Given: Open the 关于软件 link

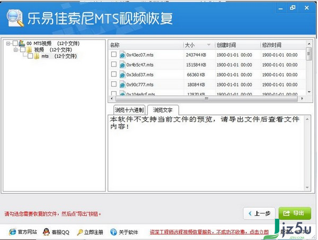Looking at the screenshot, I should click(129, 232).
